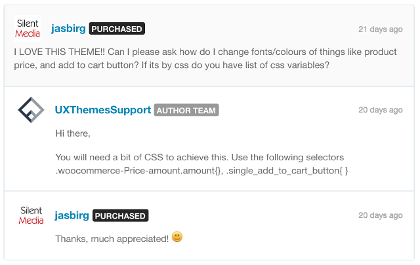This screenshot has width=420, height=265.
Task: Click the 21 days ago timestamp
Action: tap(381, 29)
